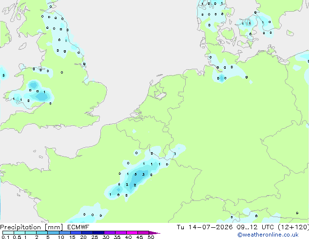This screenshot has width=309, height=239.
Task: Click the legend value label '25'
Action: (95, 237)
